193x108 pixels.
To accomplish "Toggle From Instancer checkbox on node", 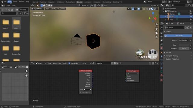I will 81,92.
